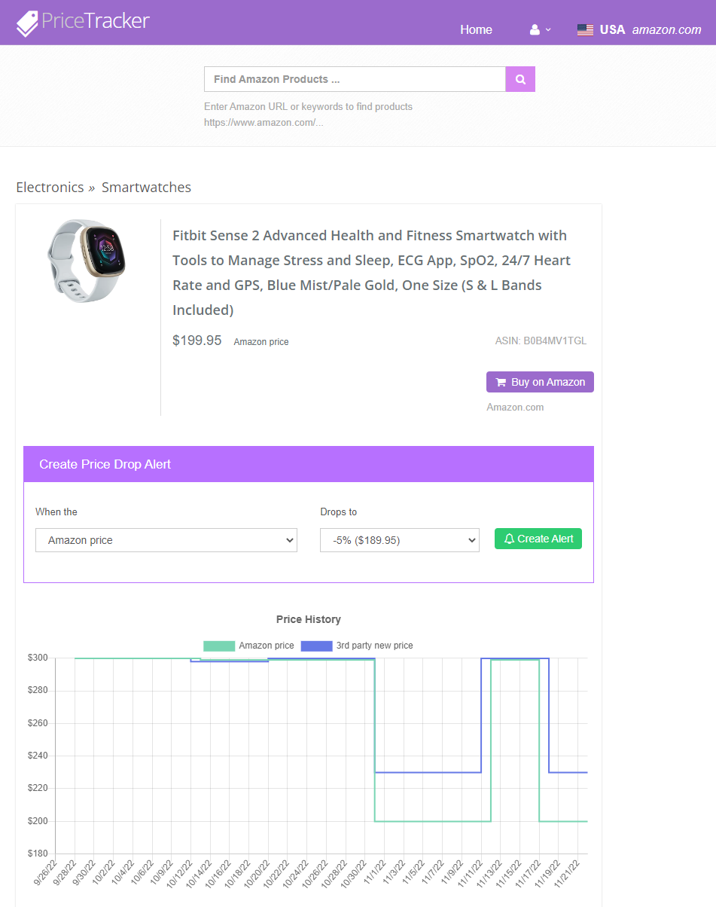Click the Create Price Drop Alert header

pos(309,464)
